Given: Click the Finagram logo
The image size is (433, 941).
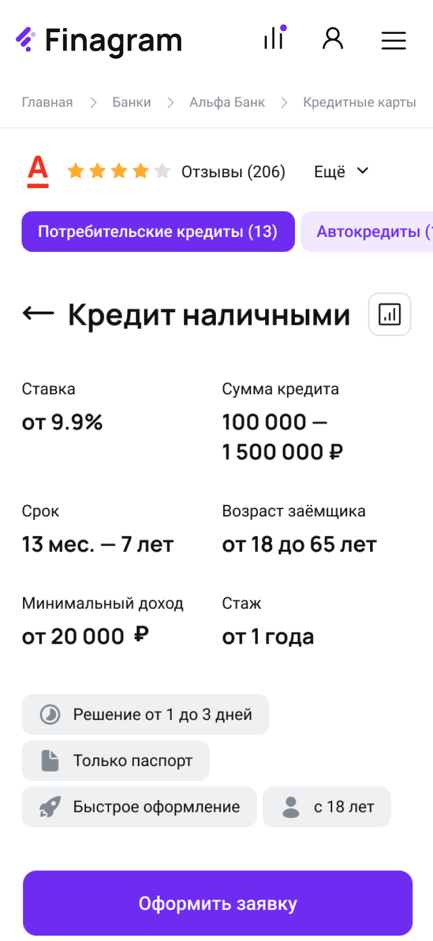Looking at the screenshot, I should point(99,40).
